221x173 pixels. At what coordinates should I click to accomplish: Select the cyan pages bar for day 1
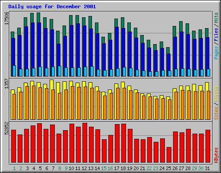pyautogui.click(x=14, y=71)
